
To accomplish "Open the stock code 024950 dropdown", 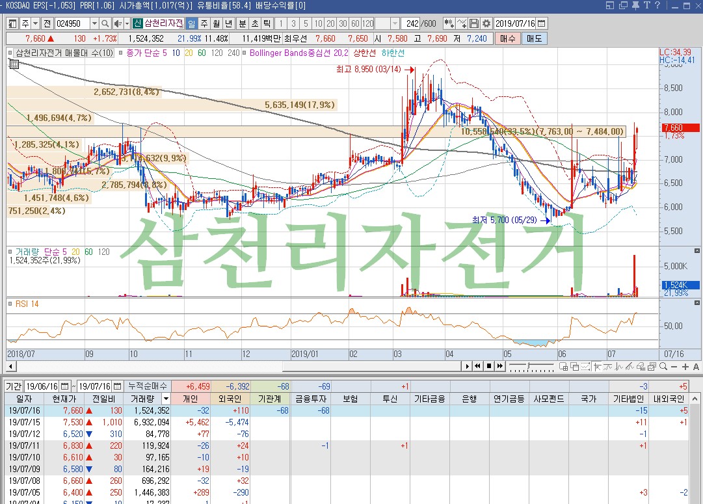I will (94, 23).
